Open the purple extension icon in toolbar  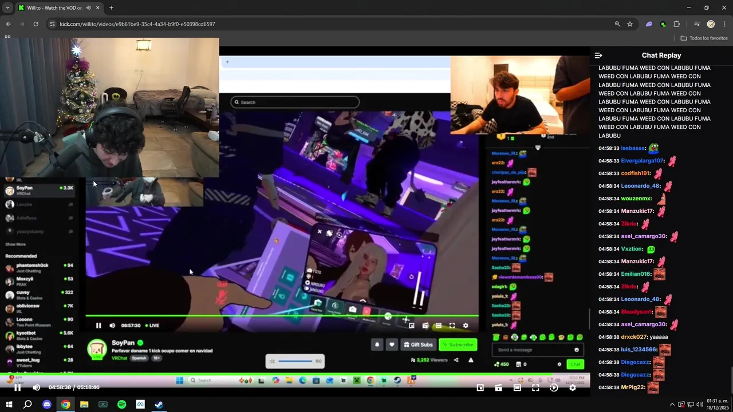pyautogui.click(x=649, y=24)
